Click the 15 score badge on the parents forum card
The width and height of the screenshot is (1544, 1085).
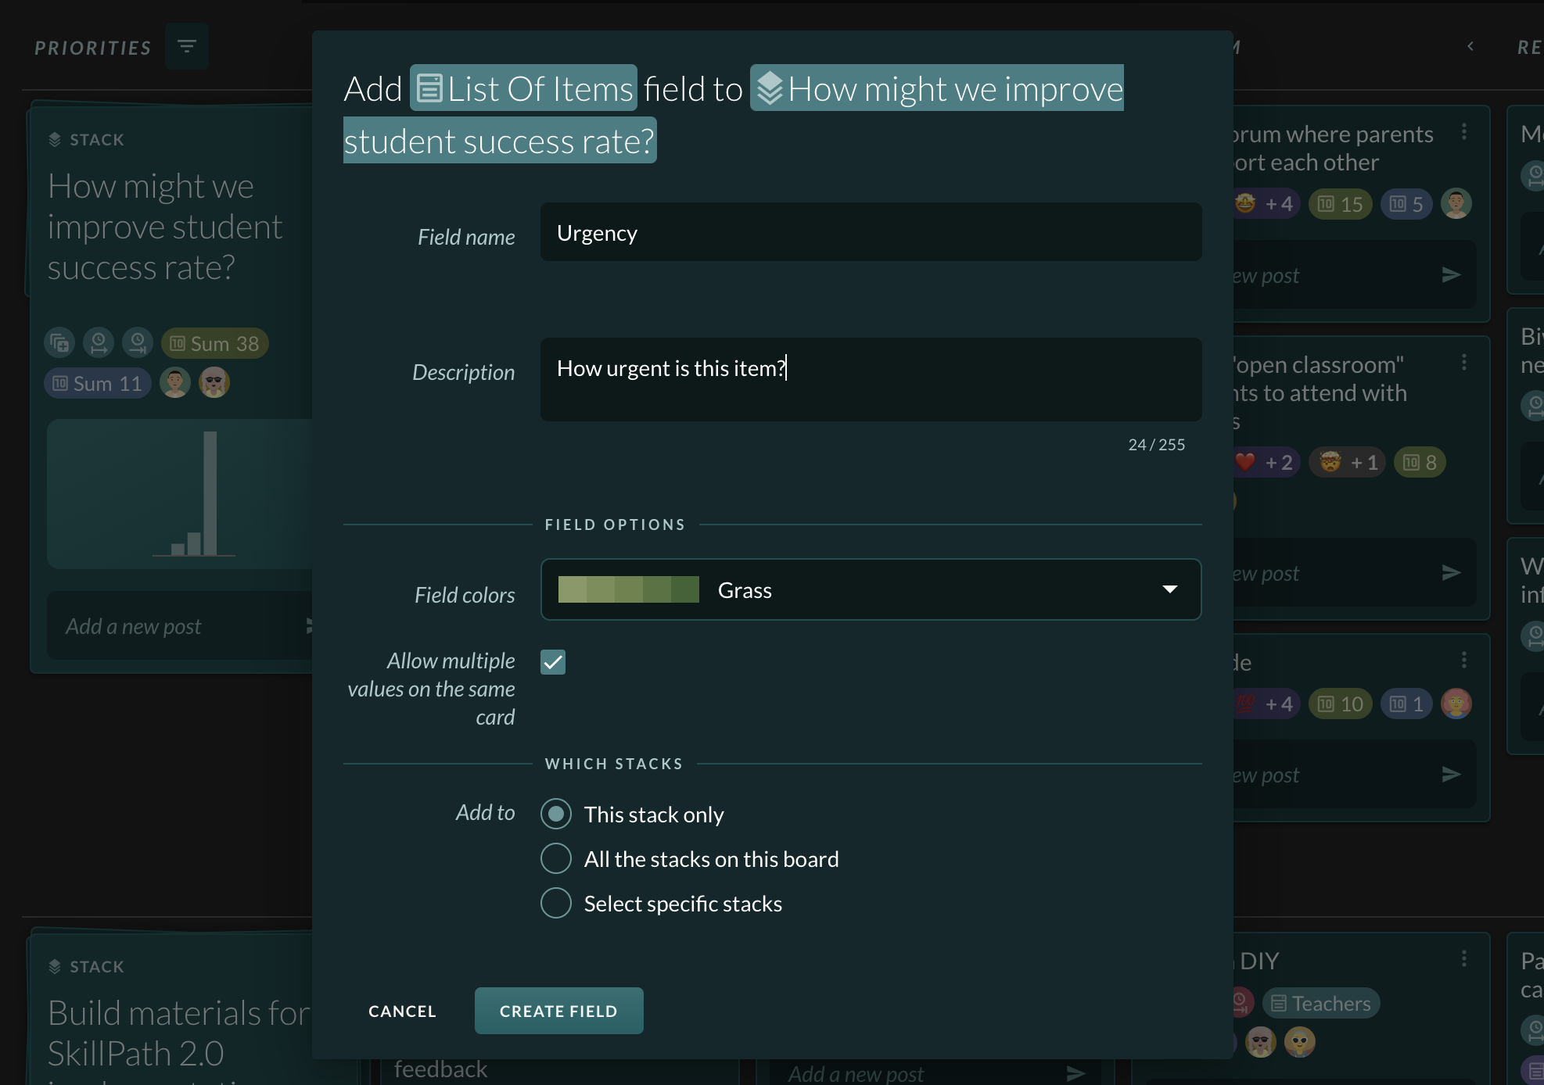point(1341,204)
